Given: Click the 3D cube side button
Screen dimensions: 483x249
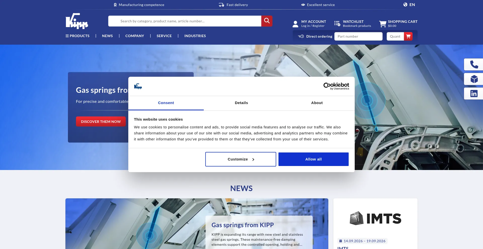Looking at the screenshot, I should click(x=474, y=79).
